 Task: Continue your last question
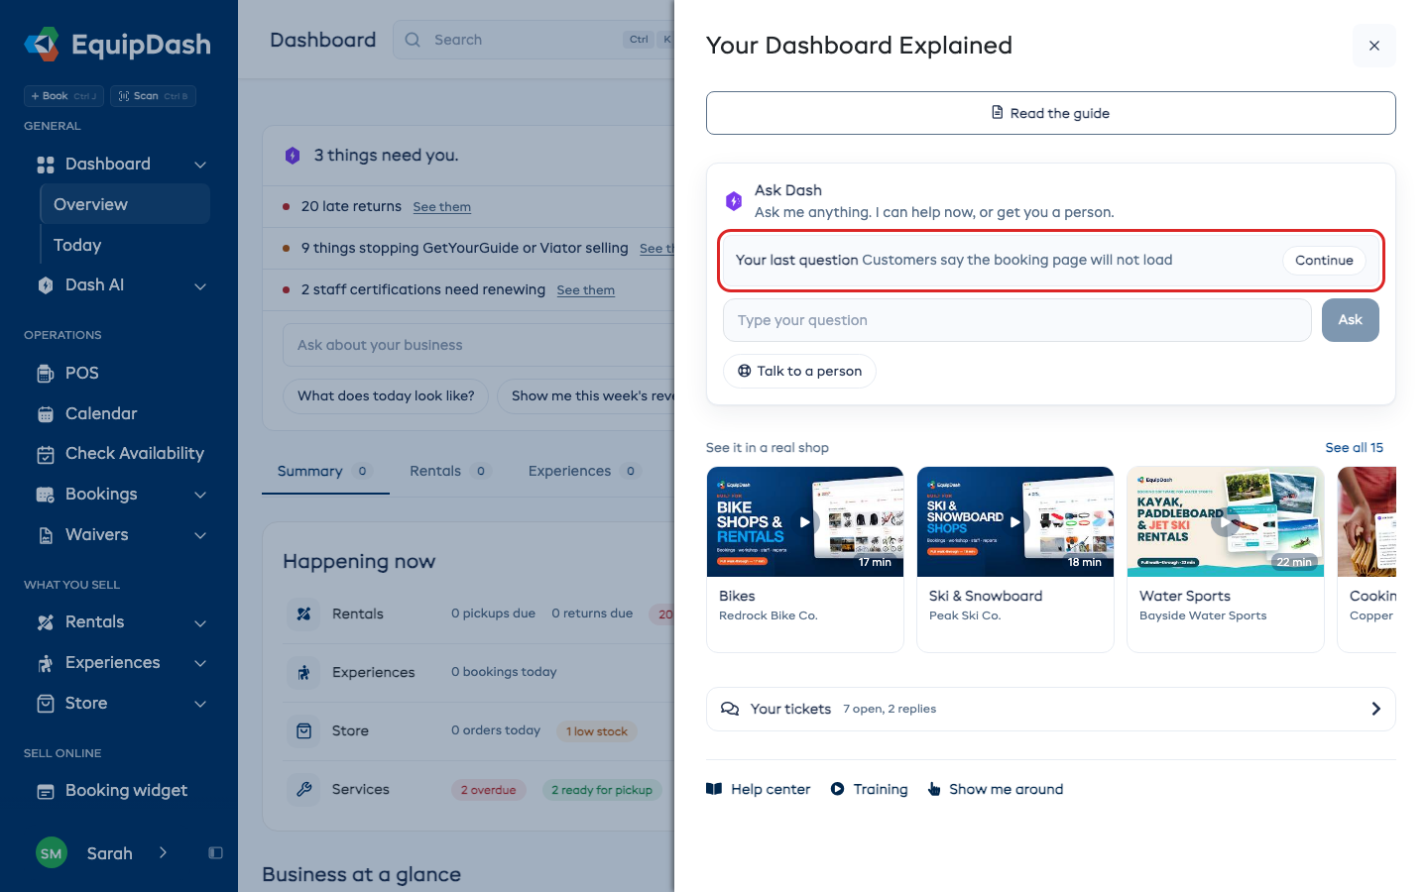tap(1324, 260)
